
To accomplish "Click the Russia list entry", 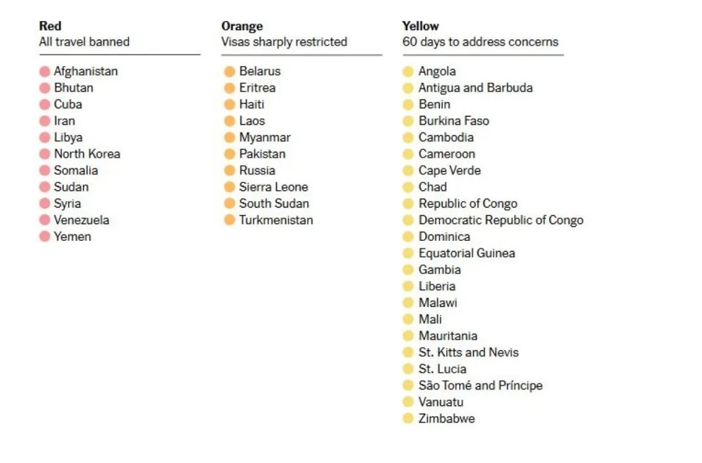I will 257,171.
